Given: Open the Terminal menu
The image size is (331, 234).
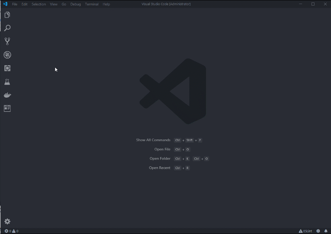Looking at the screenshot, I should (x=92, y=4).
